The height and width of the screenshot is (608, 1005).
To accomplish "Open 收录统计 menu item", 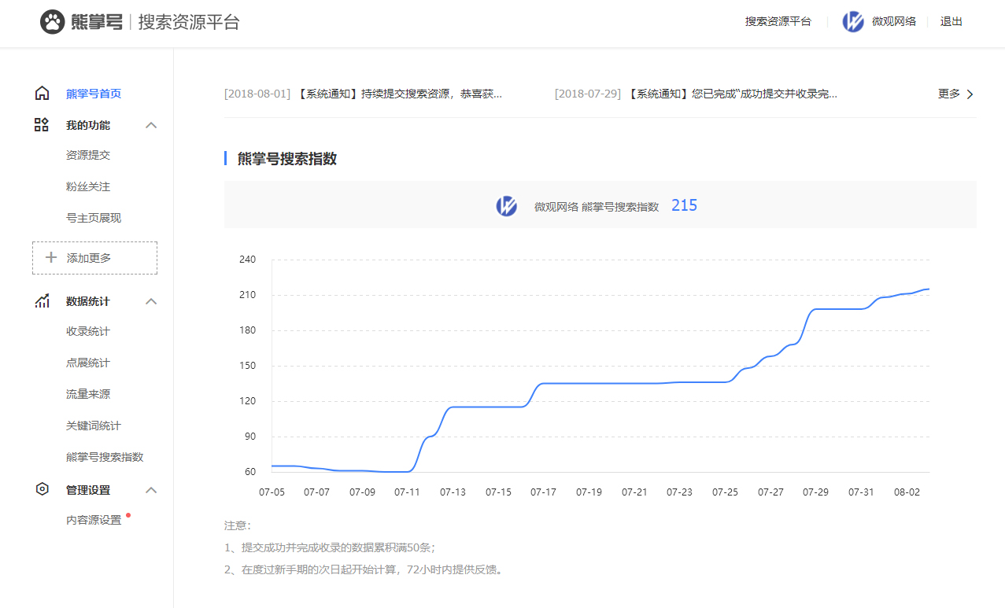I will pyautogui.click(x=88, y=331).
